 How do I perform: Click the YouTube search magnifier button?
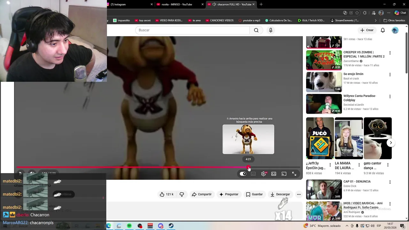point(256,30)
